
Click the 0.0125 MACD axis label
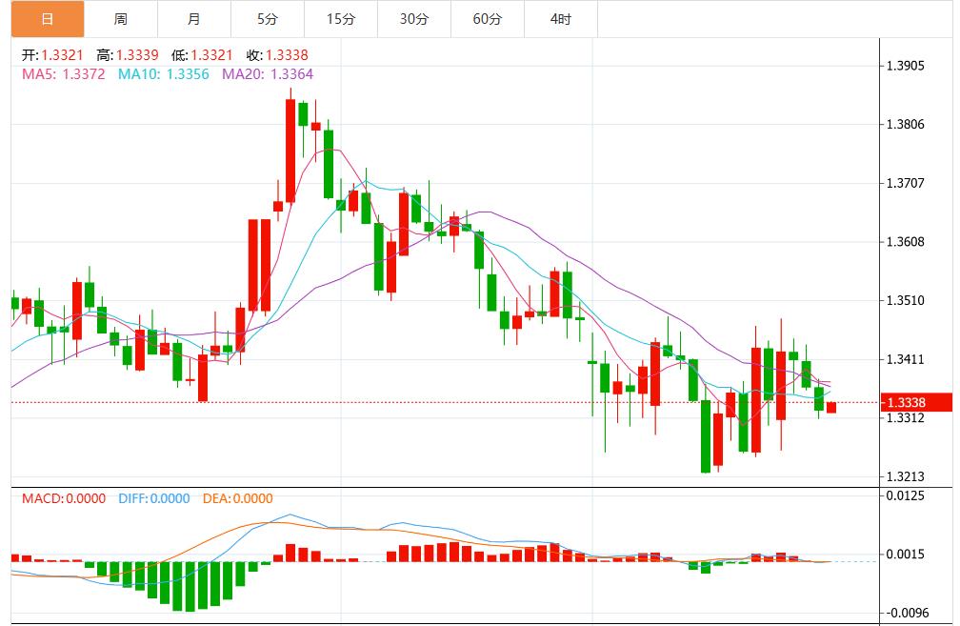(x=906, y=495)
